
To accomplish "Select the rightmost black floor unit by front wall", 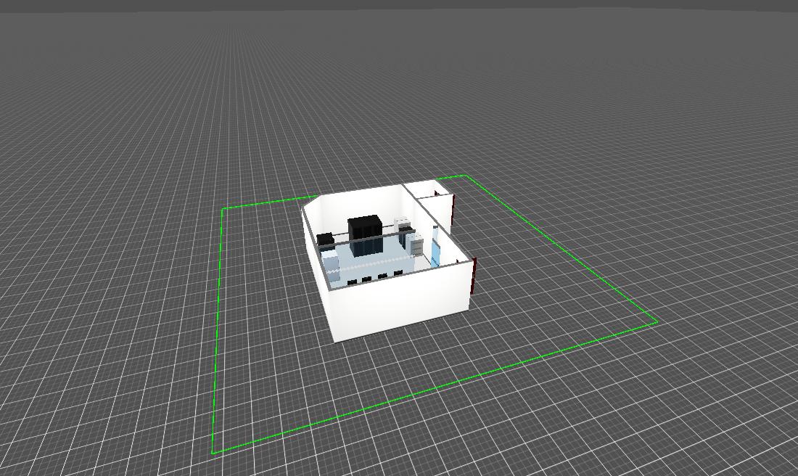I will pos(398,273).
